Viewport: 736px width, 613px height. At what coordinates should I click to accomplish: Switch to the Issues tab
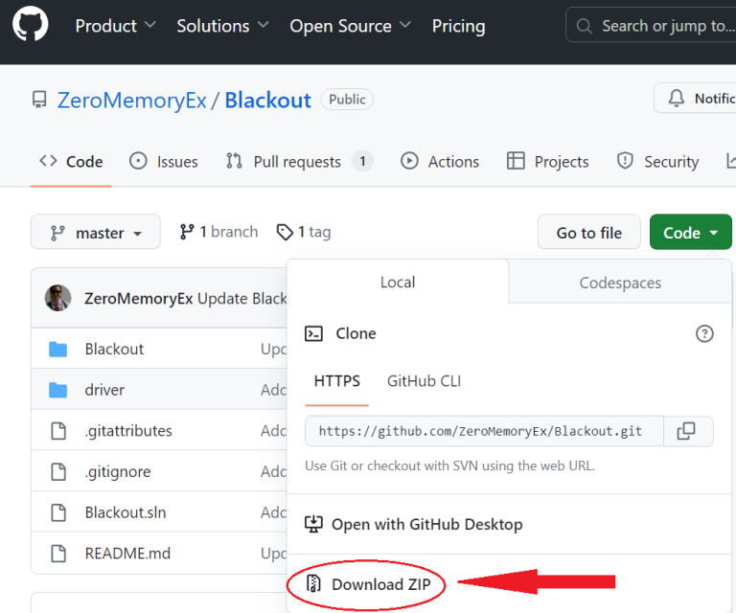pos(164,161)
